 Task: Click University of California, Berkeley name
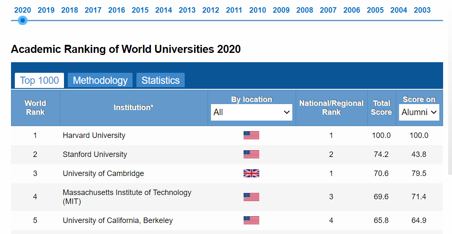coord(118,220)
